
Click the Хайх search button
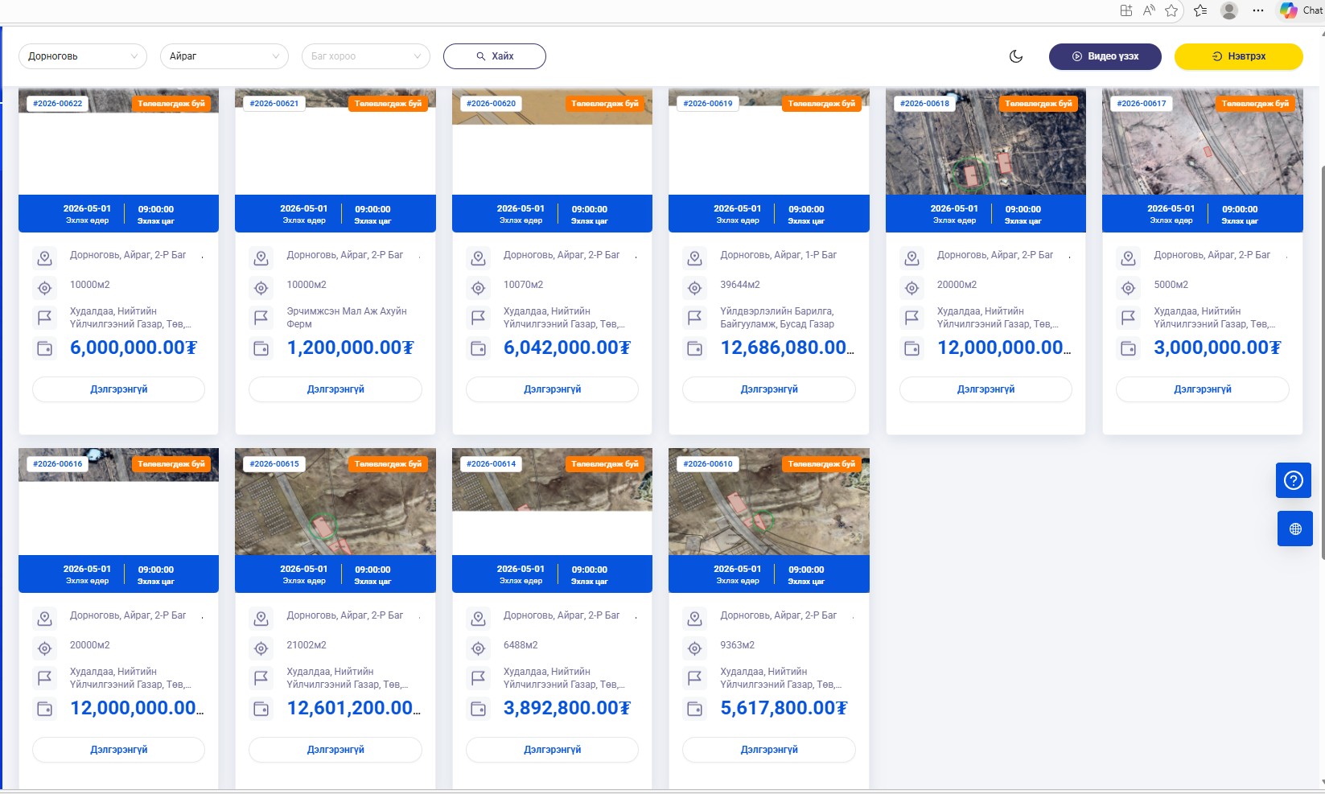[494, 56]
